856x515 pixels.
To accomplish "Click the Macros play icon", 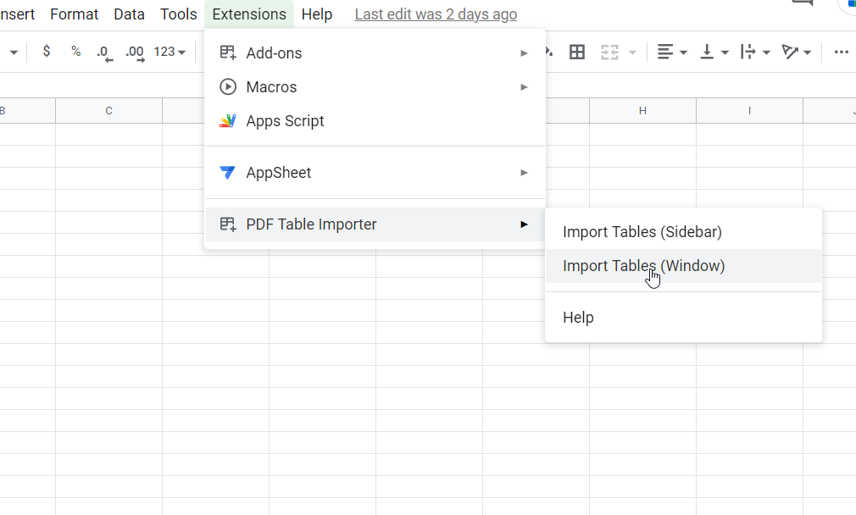I will coord(227,87).
